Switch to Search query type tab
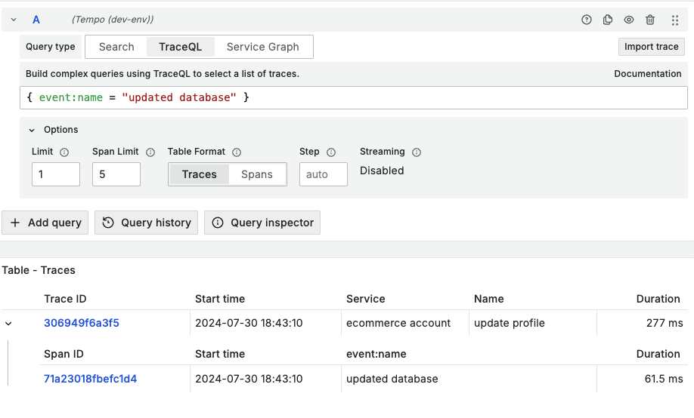The width and height of the screenshot is (694, 418). (x=116, y=47)
